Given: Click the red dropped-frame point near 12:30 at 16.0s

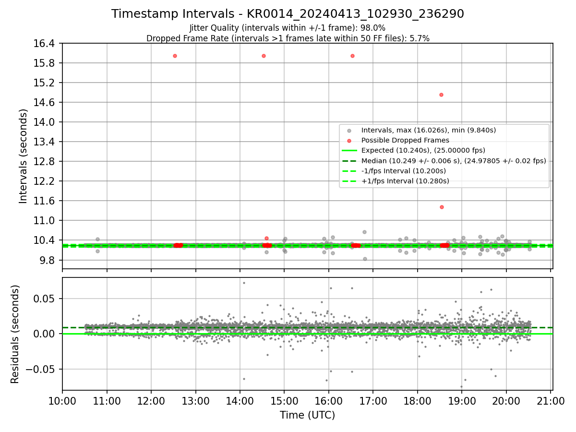Looking at the screenshot, I should (175, 56).
